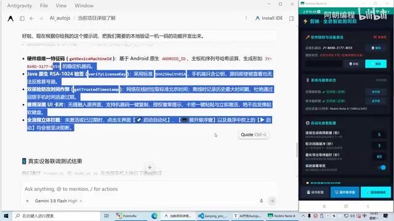
Task: Click the 粘贴 paste button in the phone app
Action: click(353, 64)
